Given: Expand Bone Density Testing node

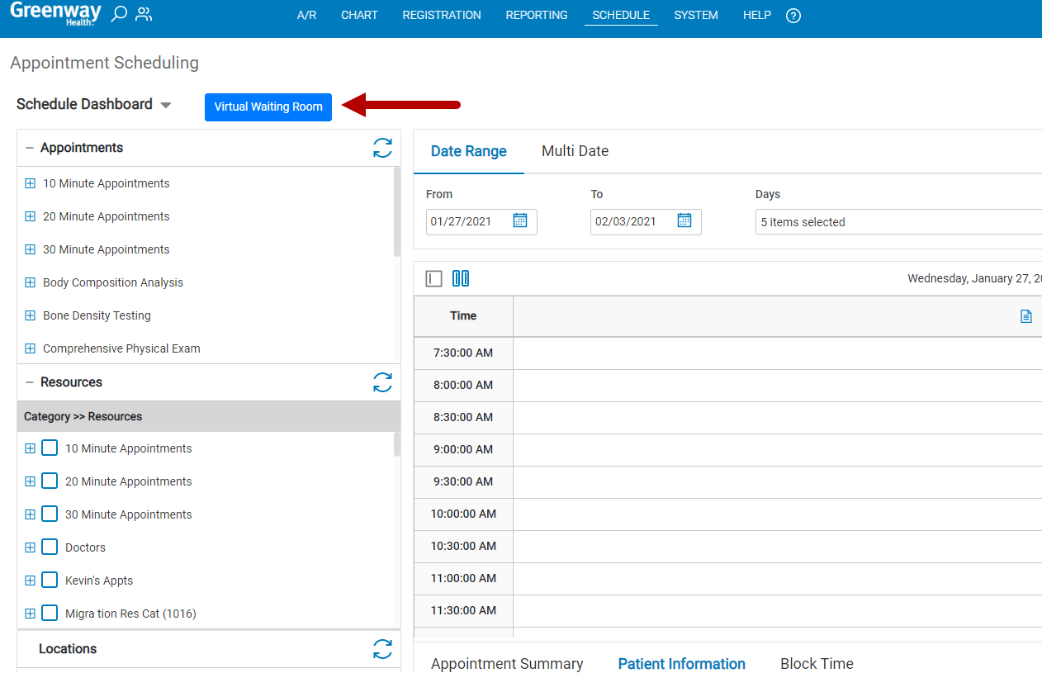Looking at the screenshot, I should [31, 315].
